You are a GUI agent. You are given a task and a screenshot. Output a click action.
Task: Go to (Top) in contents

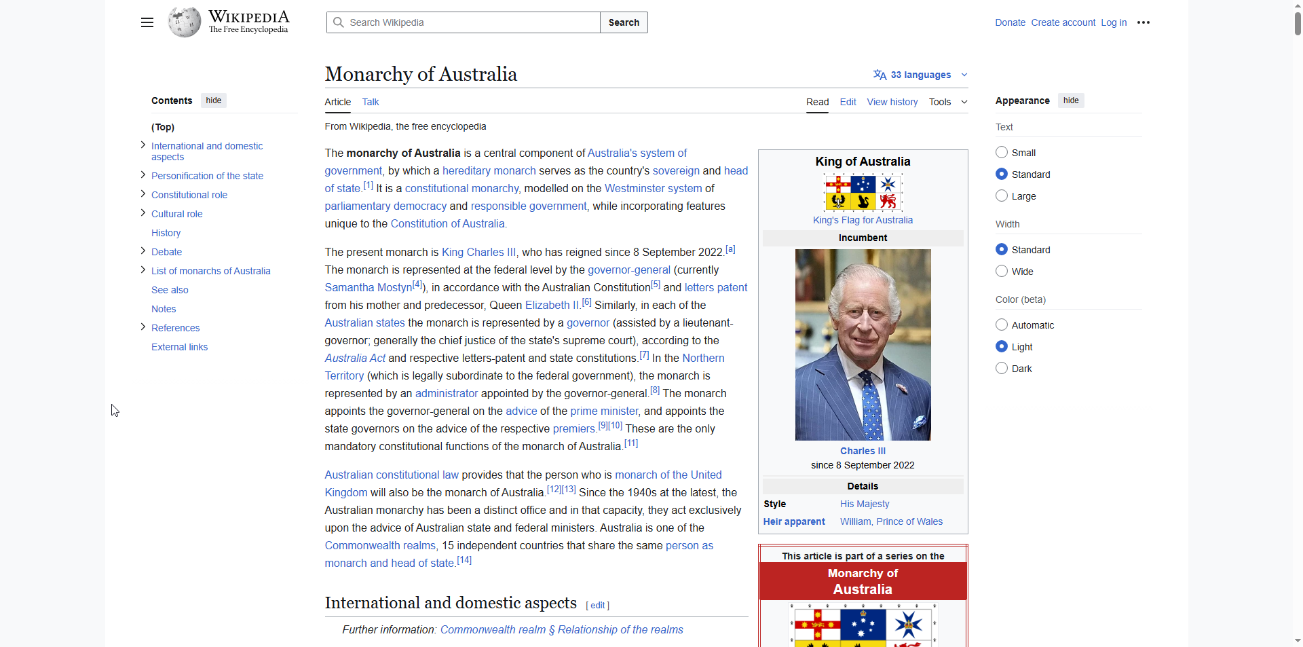(x=163, y=127)
